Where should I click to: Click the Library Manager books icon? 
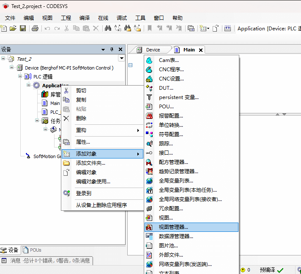pyautogui.click(x=45, y=94)
